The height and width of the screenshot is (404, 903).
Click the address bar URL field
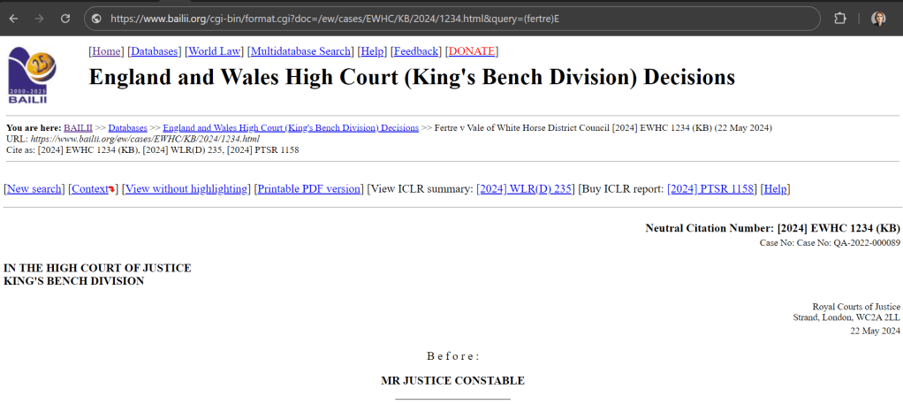click(x=442, y=19)
